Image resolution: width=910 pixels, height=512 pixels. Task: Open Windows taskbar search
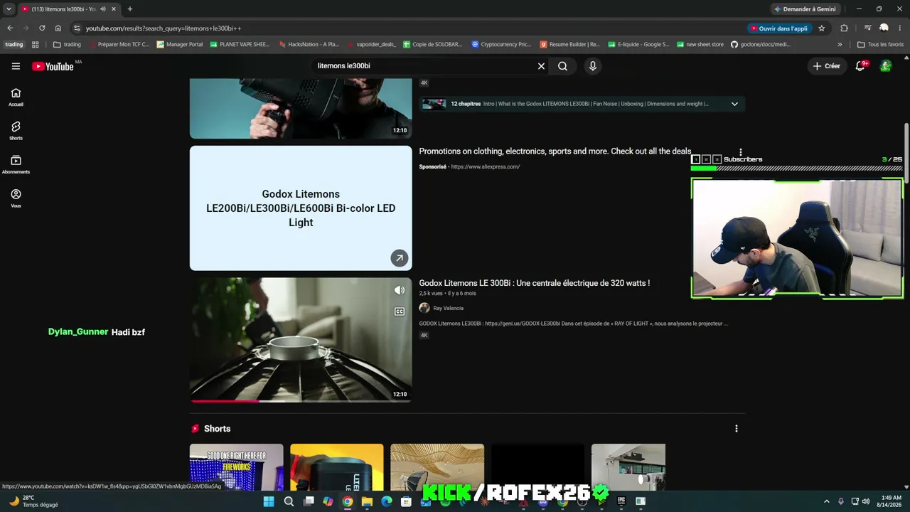click(289, 501)
